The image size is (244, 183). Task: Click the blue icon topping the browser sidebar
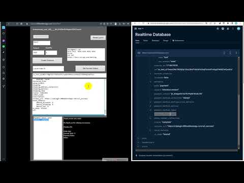[4, 27]
